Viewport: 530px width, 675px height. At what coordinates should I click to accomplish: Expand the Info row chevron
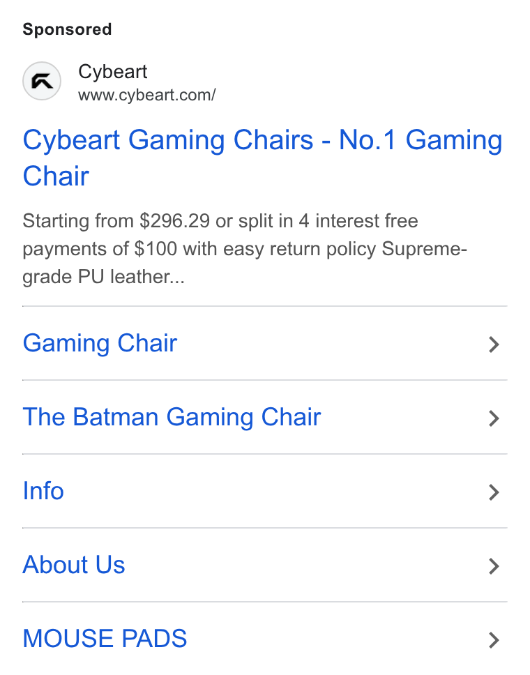(494, 492)
